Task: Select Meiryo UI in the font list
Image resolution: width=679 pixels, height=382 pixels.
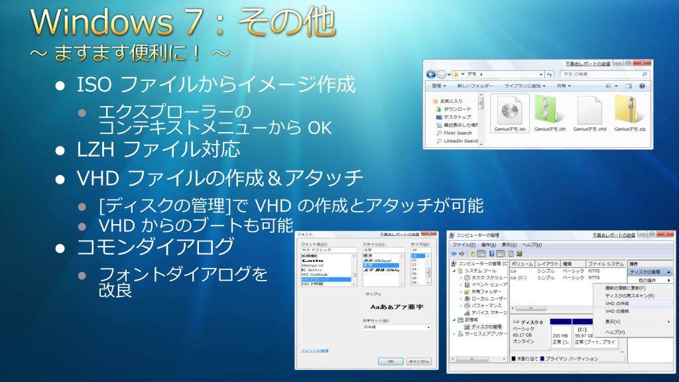Action: tap(313, 265)
